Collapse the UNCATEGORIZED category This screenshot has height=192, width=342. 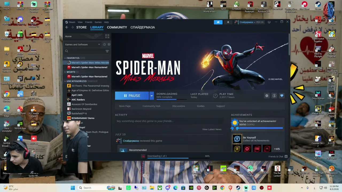(65, 81)
